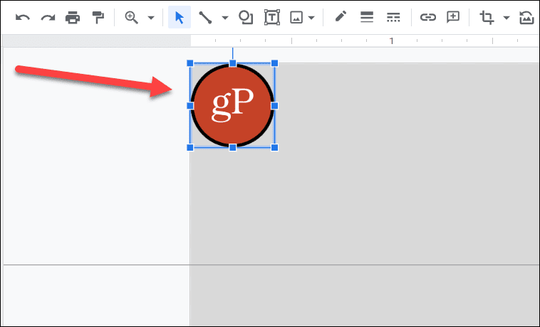The image size is (540, 327).
Task: Click the Zoom magnifier icon
Action: coord(132,17)
